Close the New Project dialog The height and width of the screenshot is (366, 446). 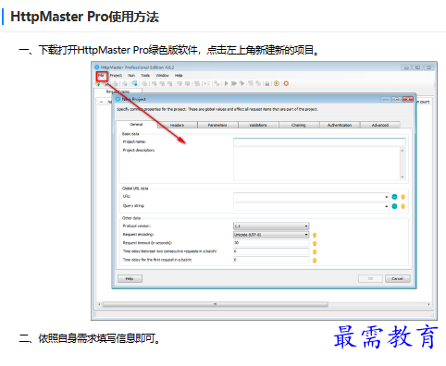coord(408,99)
